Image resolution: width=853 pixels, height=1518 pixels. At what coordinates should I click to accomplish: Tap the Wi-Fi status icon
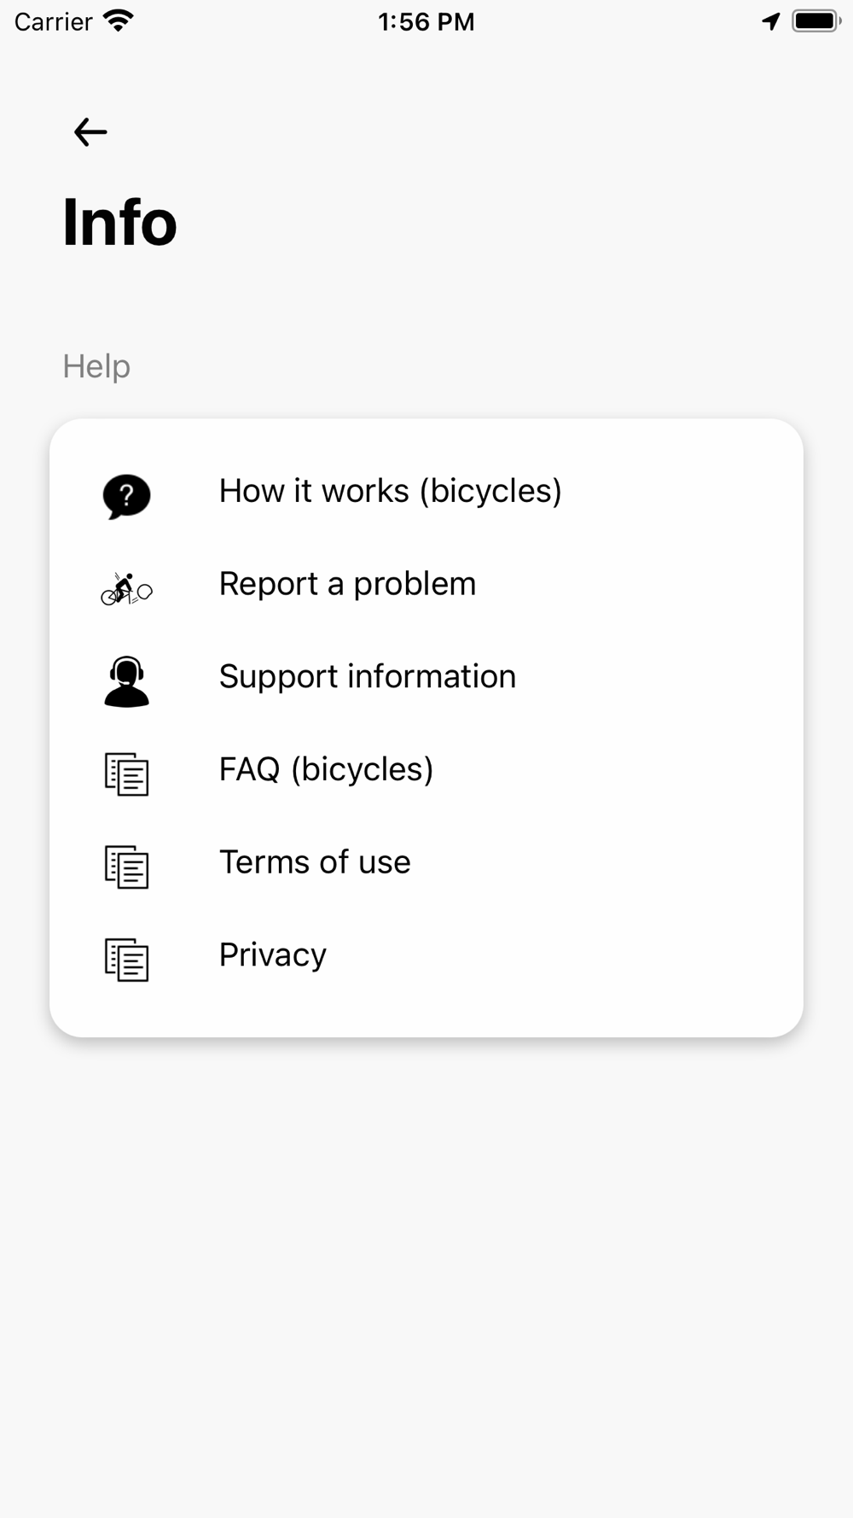119,20
